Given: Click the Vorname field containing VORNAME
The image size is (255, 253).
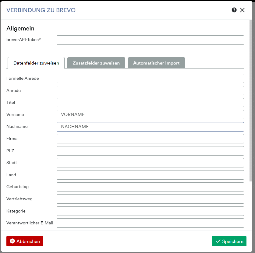Looking at the screenshot, I should point(150,114).
